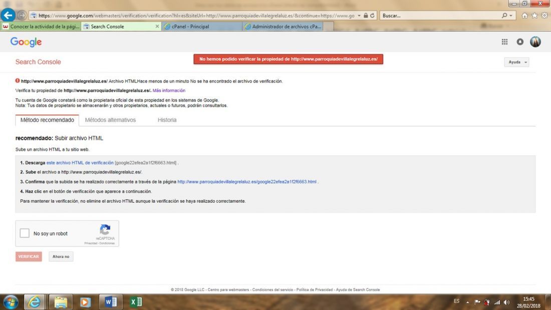Open the Ayuda dropdown
Image resolution: width=551 pixels, height=310 pixels.
tap(516, 62)
